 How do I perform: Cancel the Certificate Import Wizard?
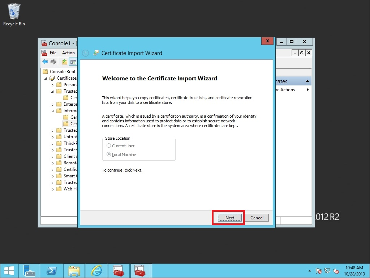point(257,218)
